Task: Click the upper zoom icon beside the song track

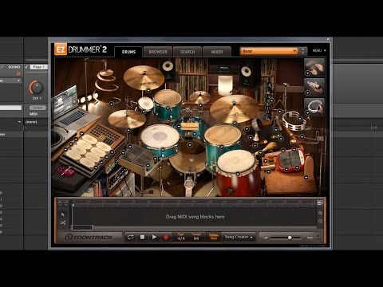Action: pos(320,213)
